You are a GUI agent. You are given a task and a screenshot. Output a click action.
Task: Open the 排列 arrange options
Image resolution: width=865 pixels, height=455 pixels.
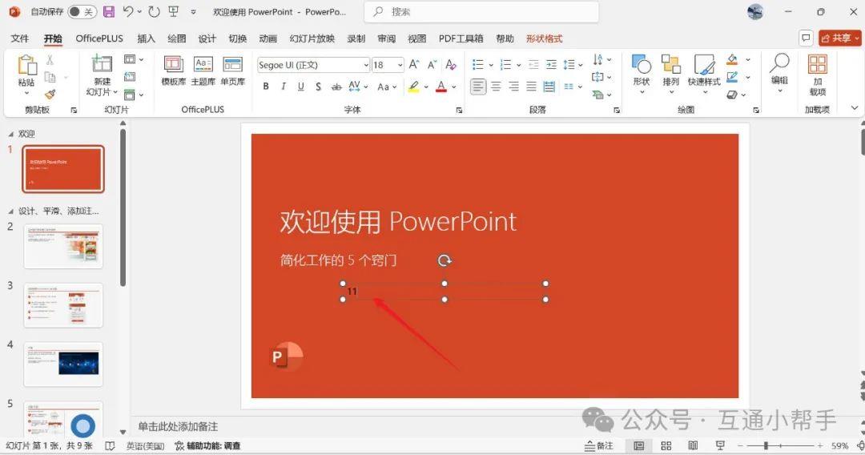tap(671, 74)
